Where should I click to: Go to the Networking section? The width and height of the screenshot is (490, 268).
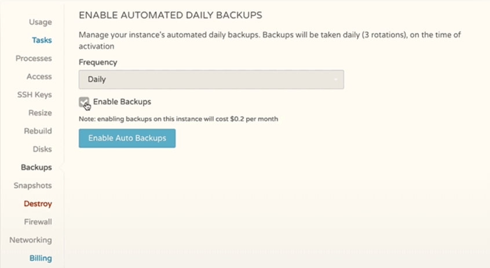point(30,240)
